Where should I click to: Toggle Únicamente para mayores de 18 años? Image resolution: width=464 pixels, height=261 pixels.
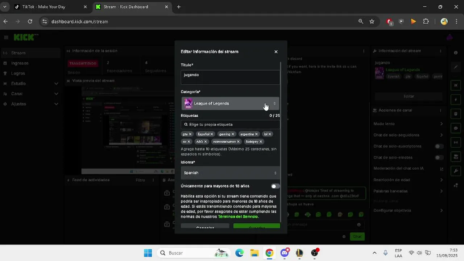[275, 186]
